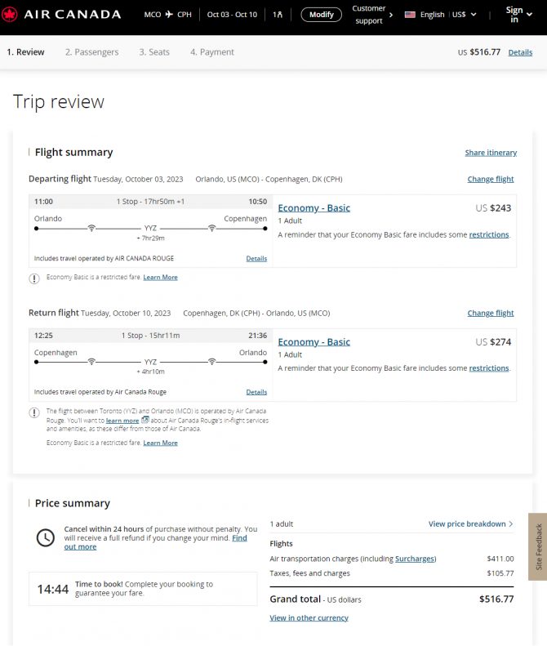Open the English US$ language dropdown
Viewport: 547px width, 646px height.
[x=440, y=15]
